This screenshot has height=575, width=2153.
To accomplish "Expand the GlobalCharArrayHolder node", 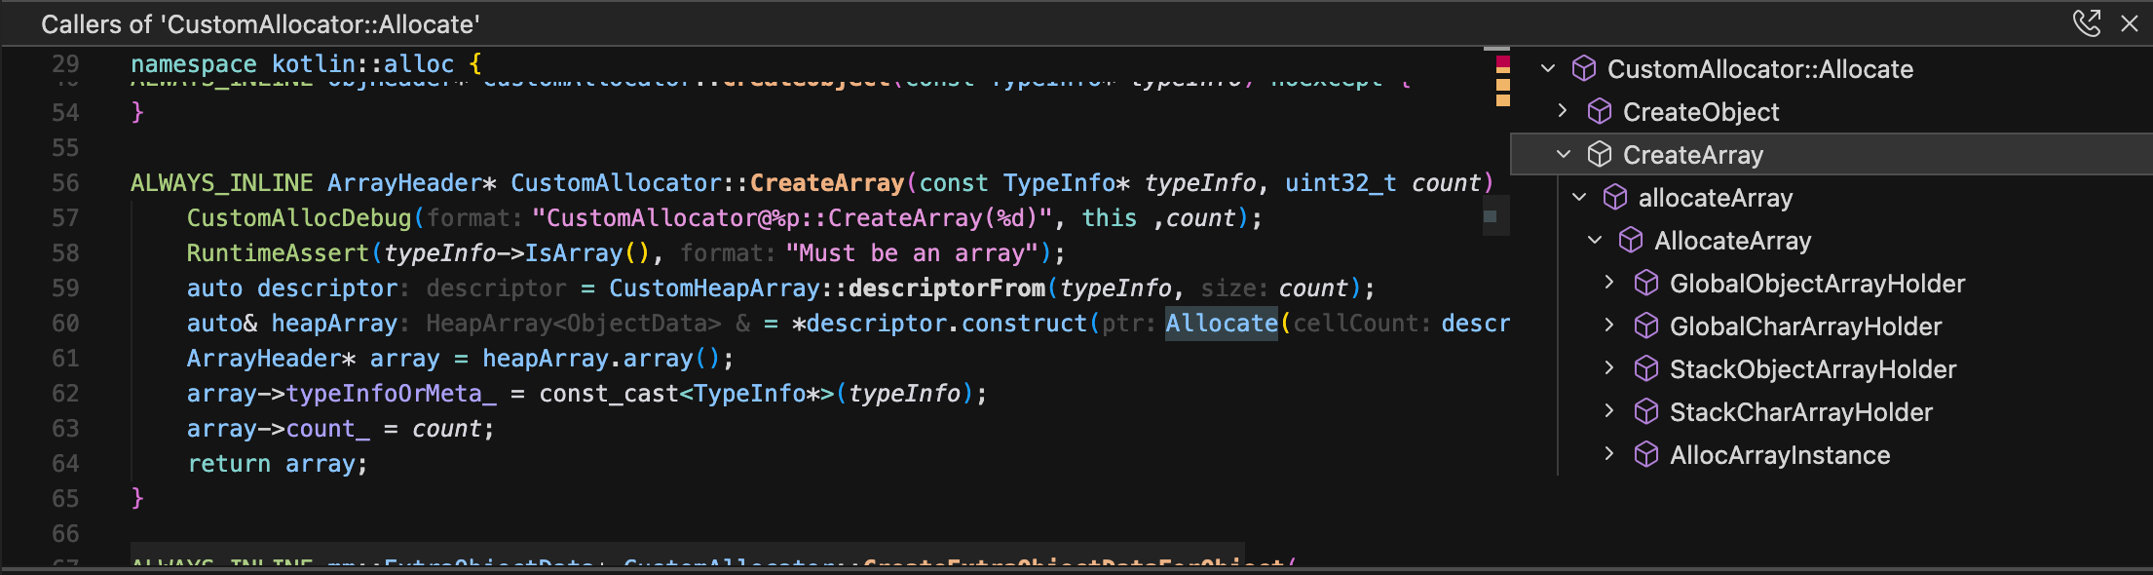I will click(x=1609, y=326).
